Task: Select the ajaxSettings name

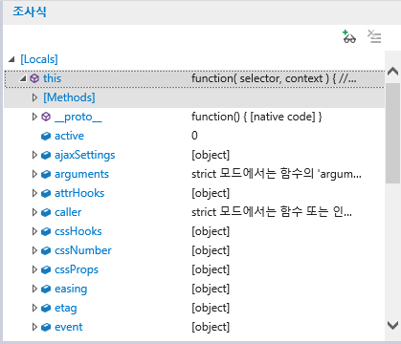Action: [85, 155]
